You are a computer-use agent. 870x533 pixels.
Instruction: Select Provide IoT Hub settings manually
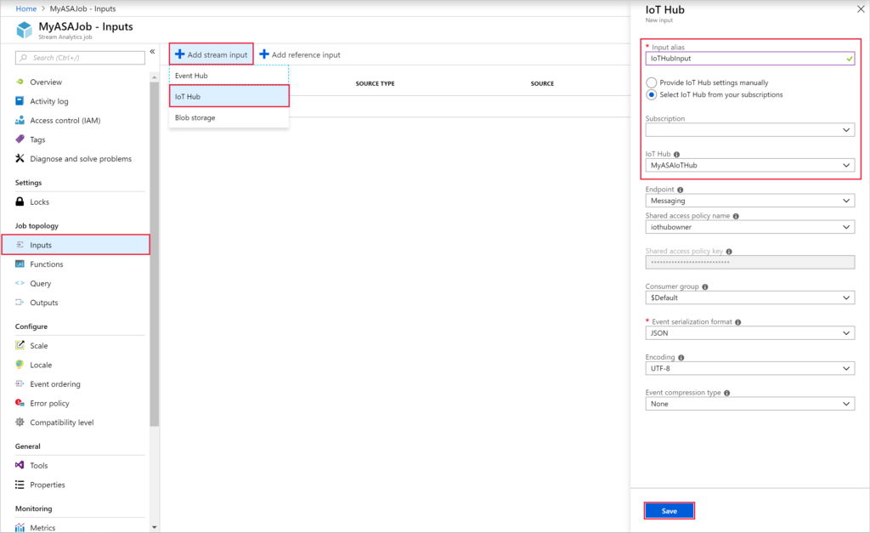click(652, 82)
